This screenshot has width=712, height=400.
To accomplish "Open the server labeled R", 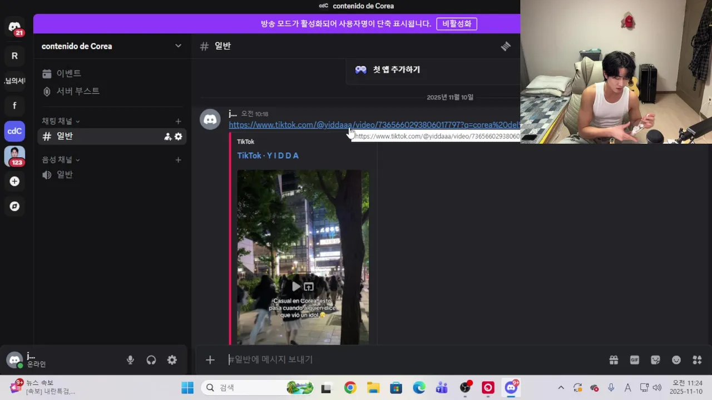I will coord(14,56).
